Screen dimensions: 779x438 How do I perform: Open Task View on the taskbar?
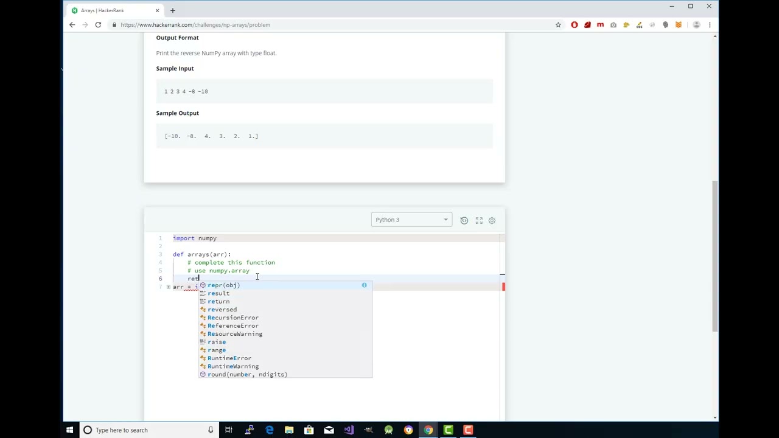coord(229,430)
